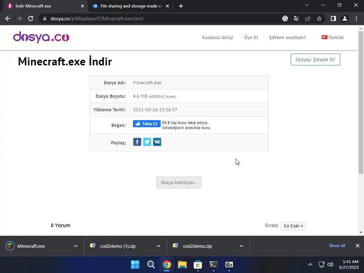Open Windows taskbar search
This screenshot has width=364, height=273.
(x=151, y=264)
